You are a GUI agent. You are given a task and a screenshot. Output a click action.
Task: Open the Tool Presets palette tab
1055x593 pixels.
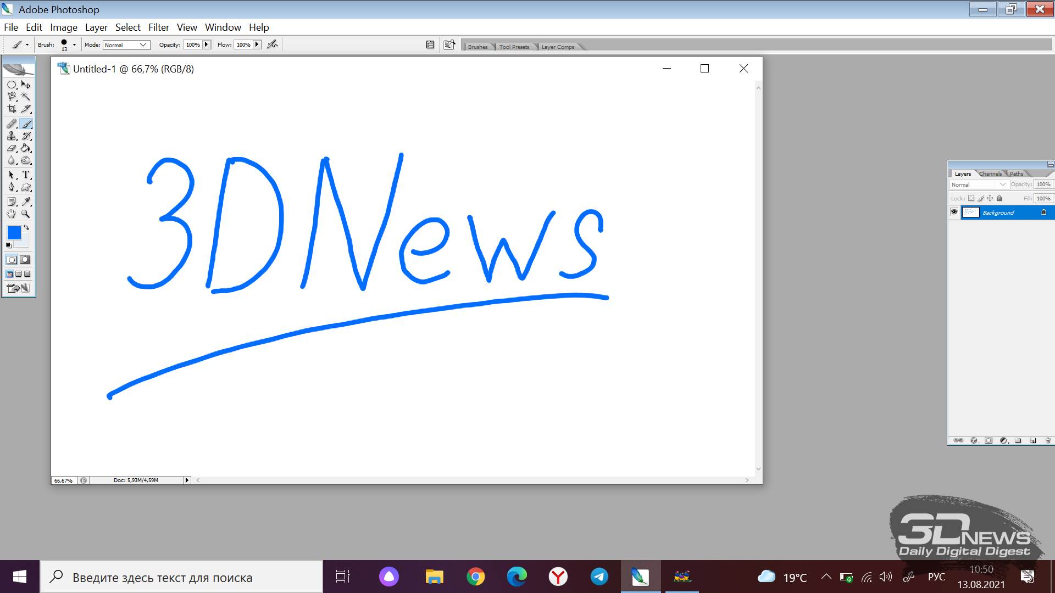pyautogui.click(x=514, y=47)
